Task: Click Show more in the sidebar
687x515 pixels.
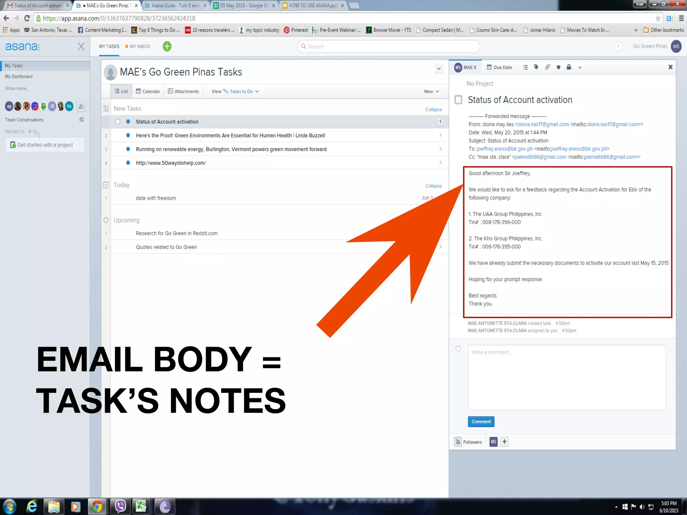Action: coord(17,89)
